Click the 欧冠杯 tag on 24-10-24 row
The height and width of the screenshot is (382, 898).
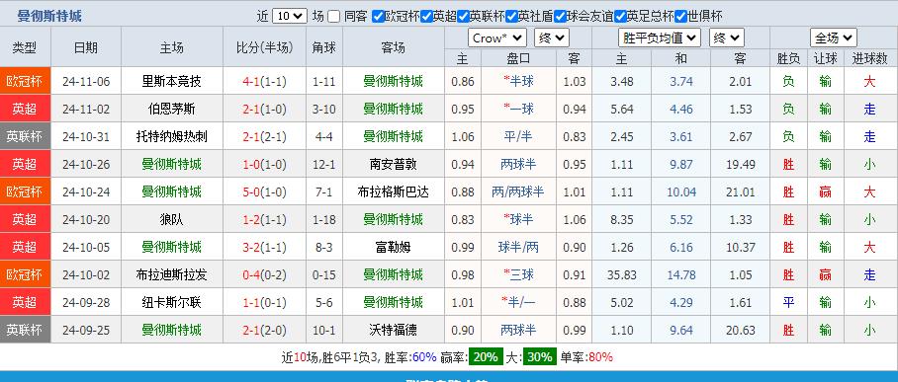pos(25,191)
